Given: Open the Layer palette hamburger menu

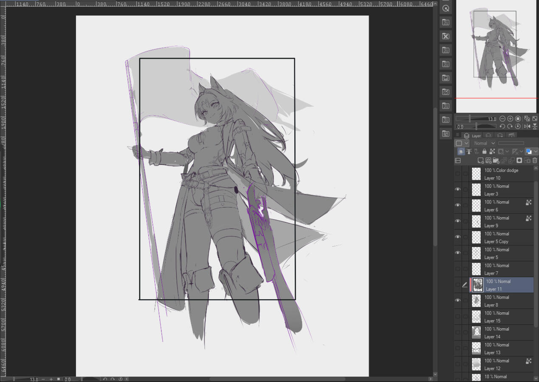Looking at the screenshot, I should click(x=457, y=135).
